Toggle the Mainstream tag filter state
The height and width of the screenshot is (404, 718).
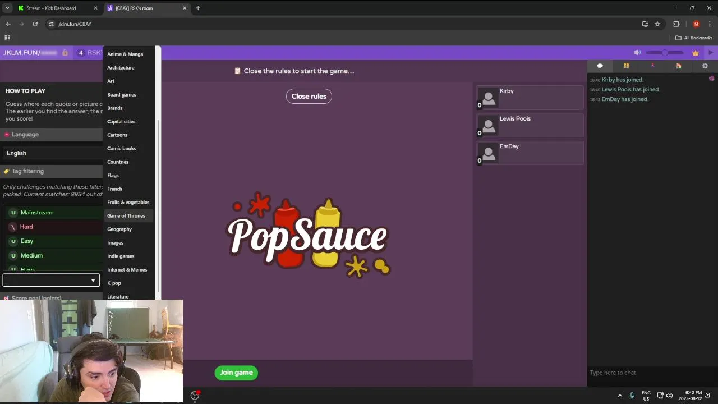tap(13, 213)
